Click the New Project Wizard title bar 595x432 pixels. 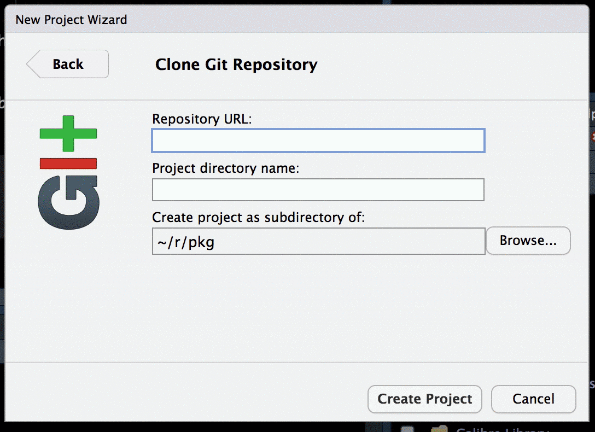tap(71, 19)
